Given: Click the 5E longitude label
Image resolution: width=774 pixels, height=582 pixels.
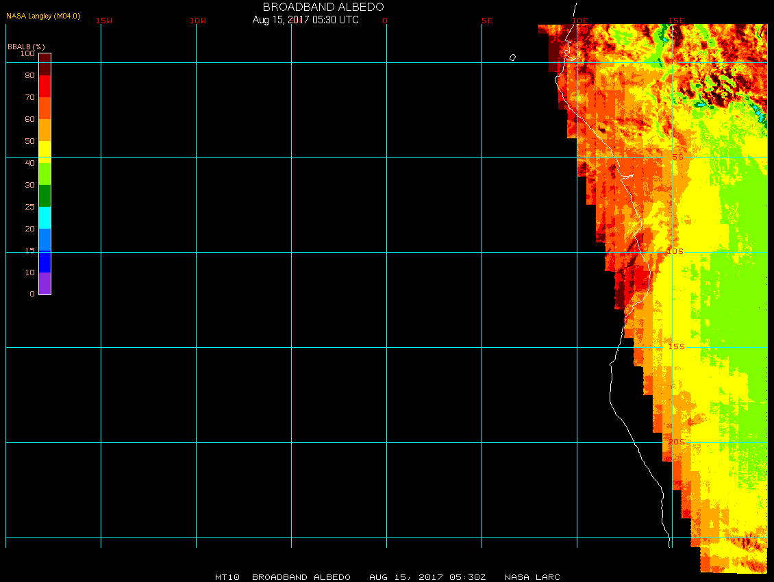Looking at the screenshot, I should tap(487, 21).
